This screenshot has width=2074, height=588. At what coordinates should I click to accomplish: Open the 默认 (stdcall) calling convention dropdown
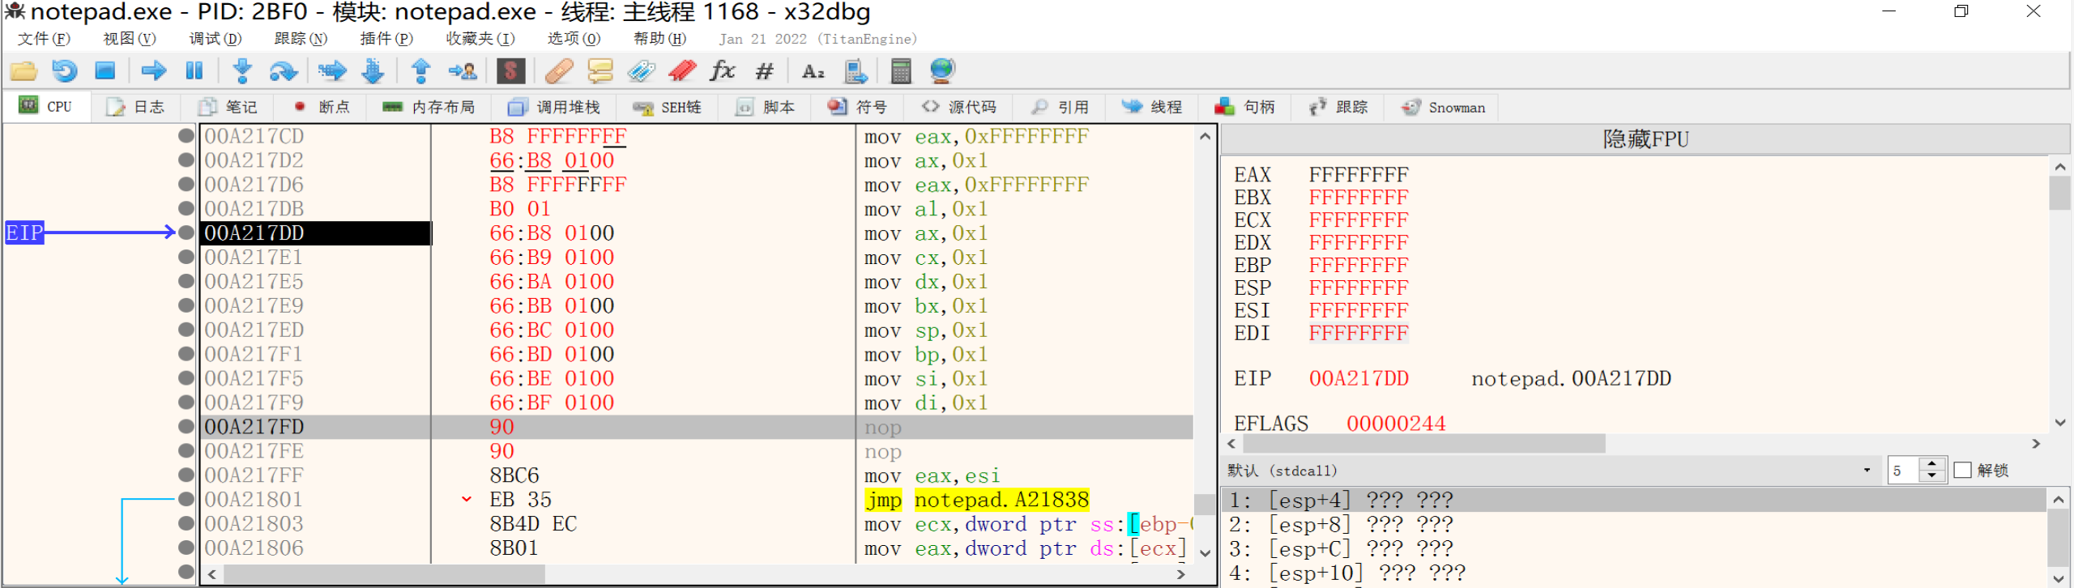pos(1551,470)
